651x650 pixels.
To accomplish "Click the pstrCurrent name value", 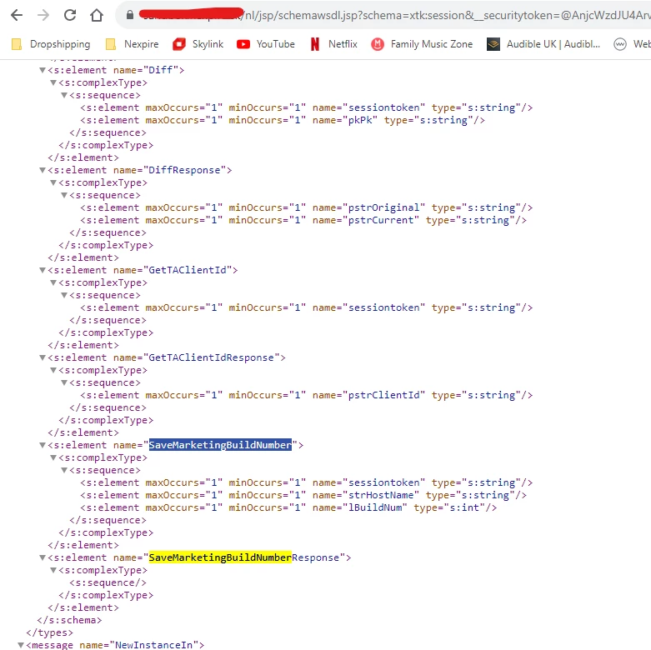I will click(x=381, y=220).
